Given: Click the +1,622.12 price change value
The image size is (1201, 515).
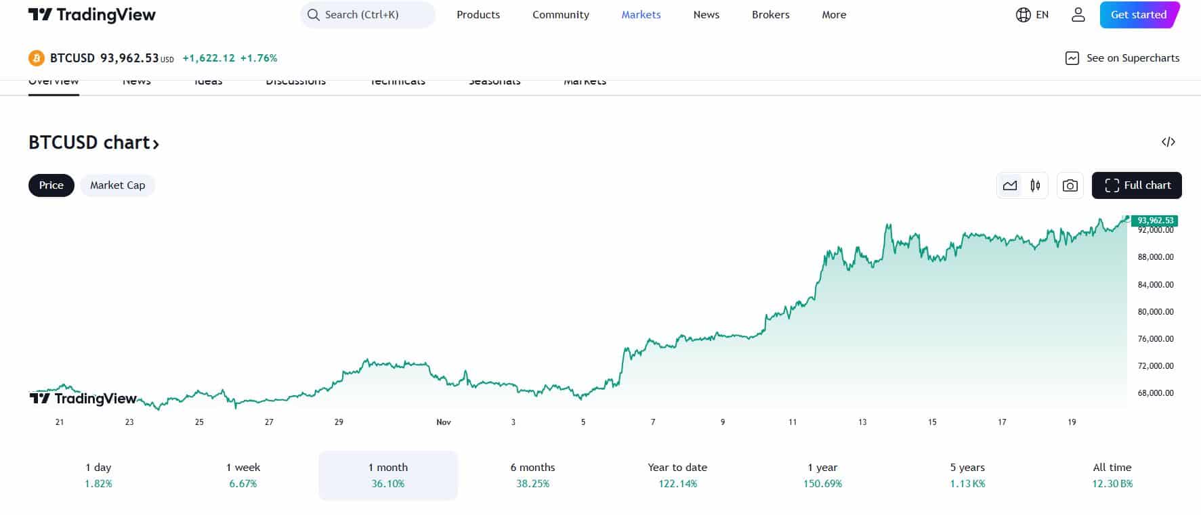Looking at the screenshot, I should [209, 58].
